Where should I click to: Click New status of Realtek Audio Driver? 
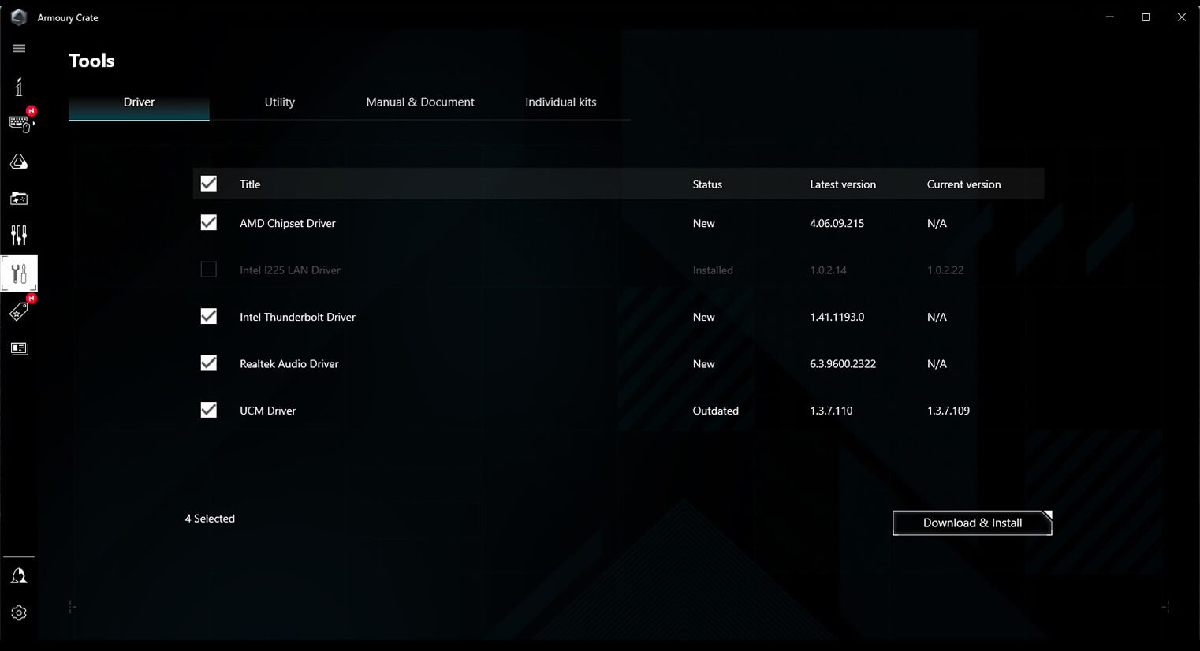click(x=703, y=364)
